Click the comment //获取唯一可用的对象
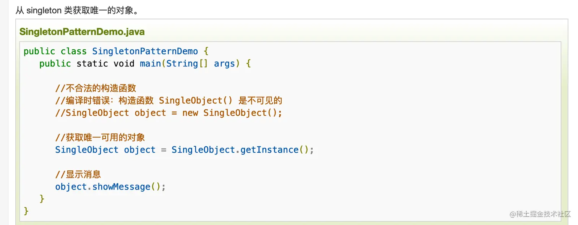Viewport: 578px width, 225px height. (100, 138)
